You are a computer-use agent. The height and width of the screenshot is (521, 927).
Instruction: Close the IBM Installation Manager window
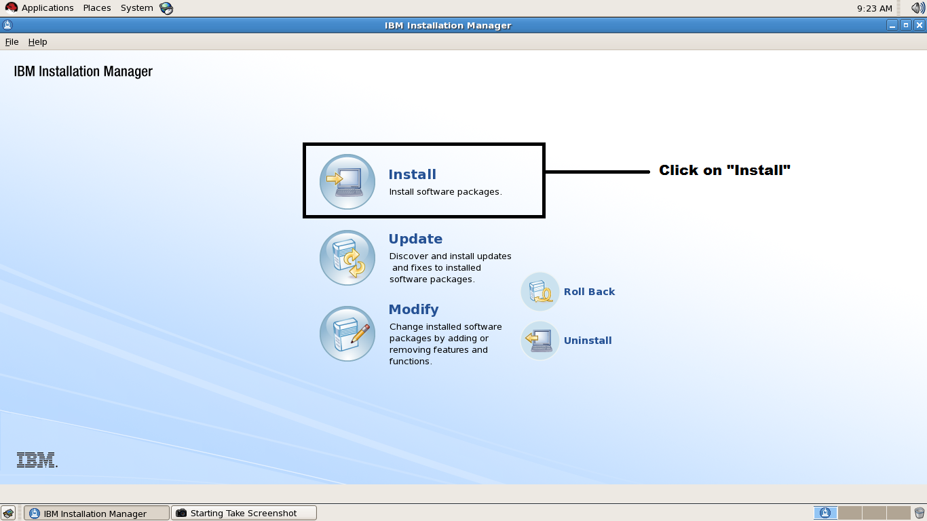pos(920,26)
